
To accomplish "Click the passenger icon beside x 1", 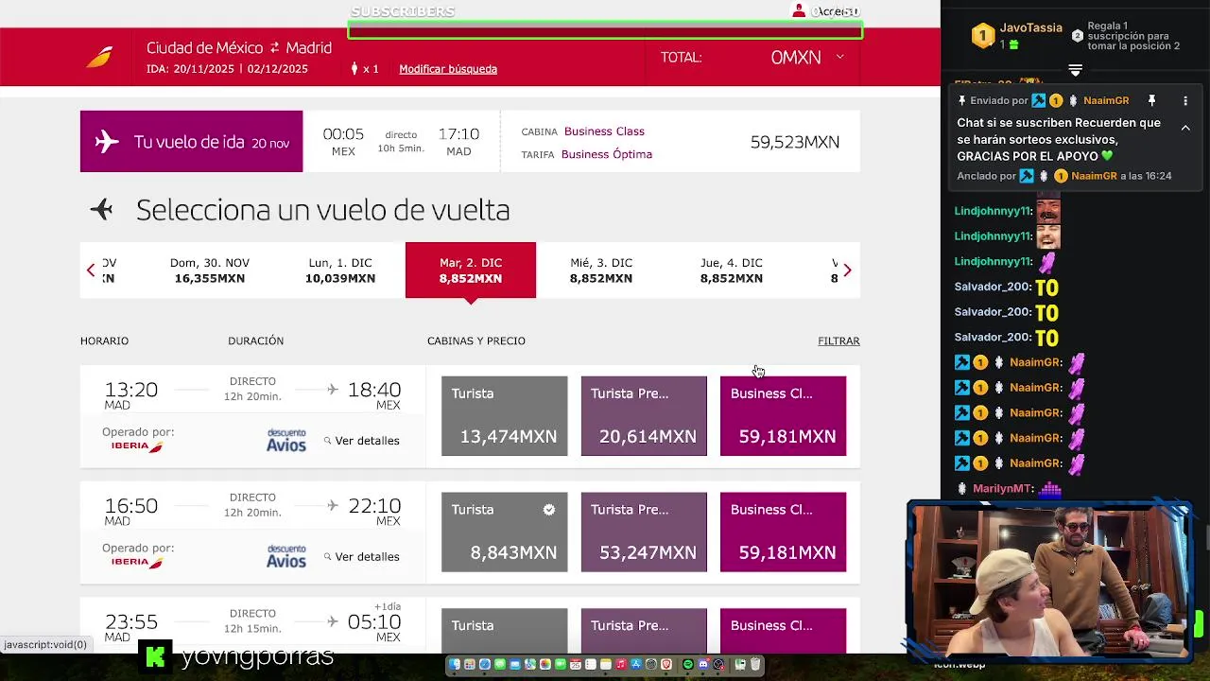I will click(x=354, y=68).
